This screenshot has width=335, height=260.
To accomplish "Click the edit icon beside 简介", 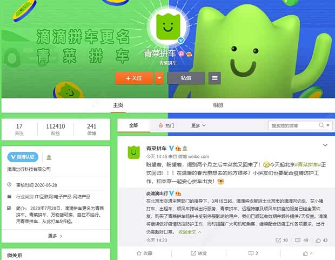I will 9,208.
